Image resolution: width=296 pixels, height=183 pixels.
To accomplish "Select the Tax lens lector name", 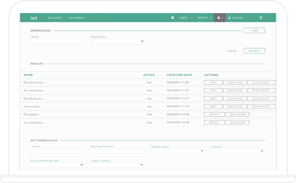I will point(34,83).
